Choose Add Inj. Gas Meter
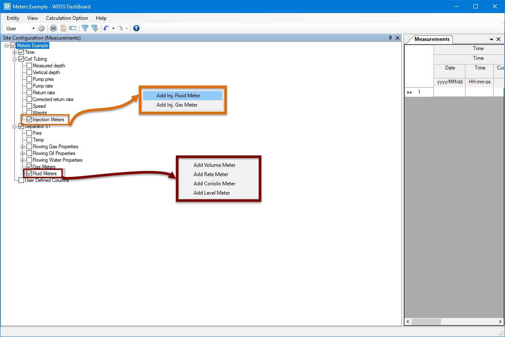 (183, 105)
